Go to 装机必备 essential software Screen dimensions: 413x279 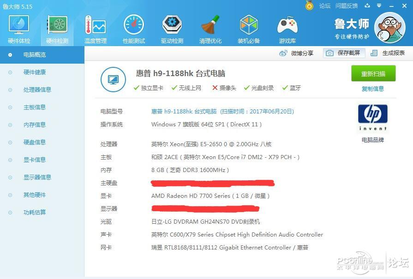tap(249, 30)
